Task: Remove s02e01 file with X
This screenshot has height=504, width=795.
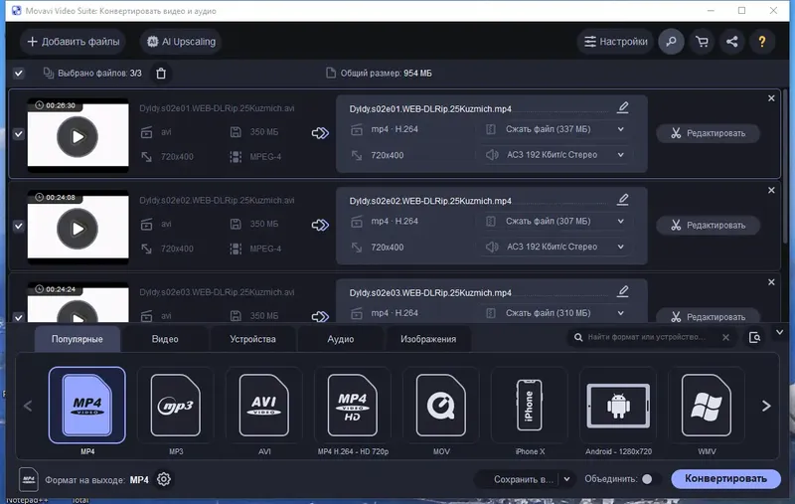Action: coord(771,98)
